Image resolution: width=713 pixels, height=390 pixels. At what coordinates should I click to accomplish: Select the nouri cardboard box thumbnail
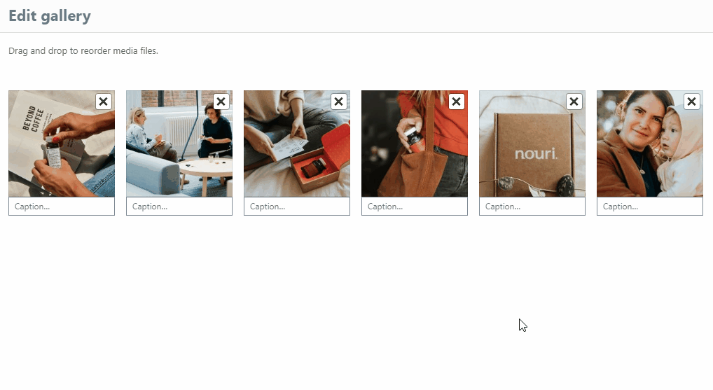pos(532,144)
